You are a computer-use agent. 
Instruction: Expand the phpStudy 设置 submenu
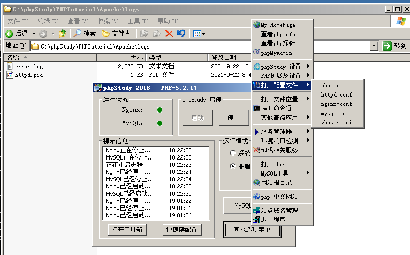point(282,67)
